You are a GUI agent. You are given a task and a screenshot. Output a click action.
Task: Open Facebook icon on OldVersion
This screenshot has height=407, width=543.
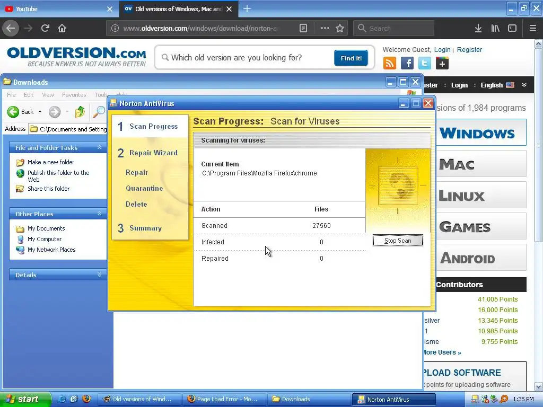(x=407, y=64)
